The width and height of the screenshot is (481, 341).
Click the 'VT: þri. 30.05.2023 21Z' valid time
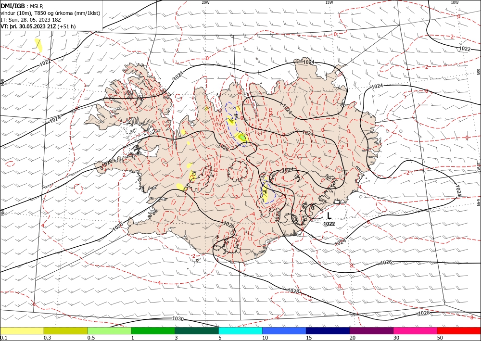pyautogui.click(x=28, y=26)
